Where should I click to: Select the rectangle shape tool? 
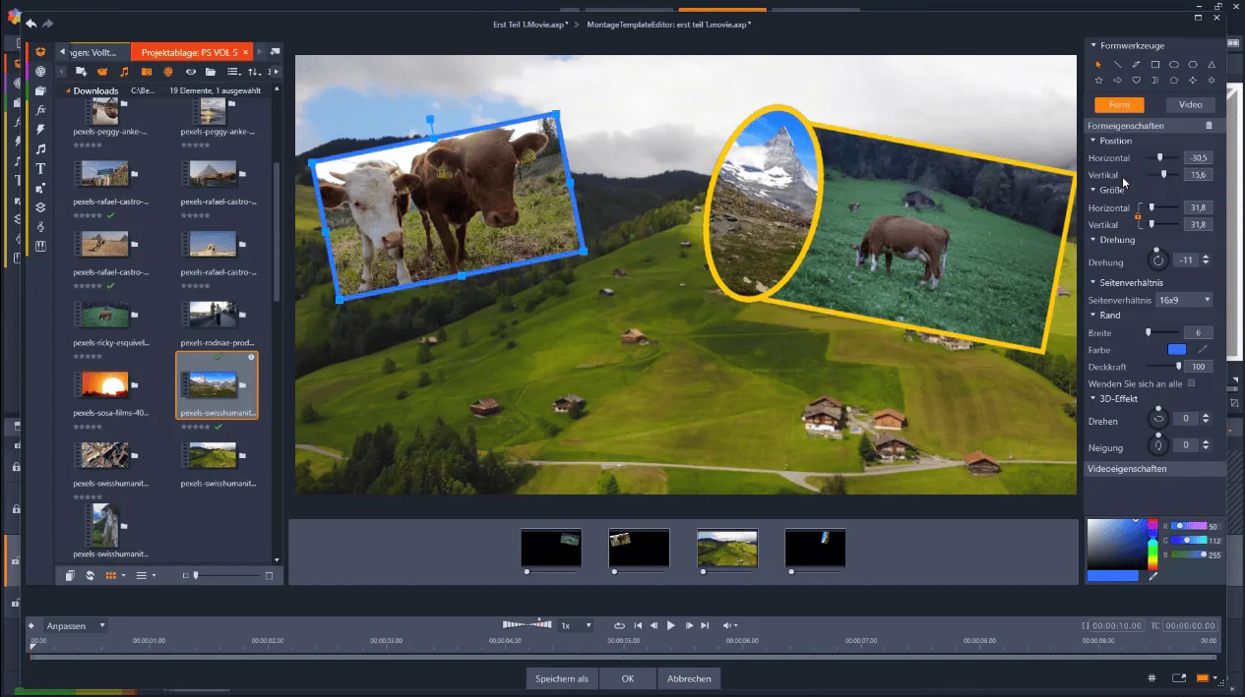[1155, 65]
